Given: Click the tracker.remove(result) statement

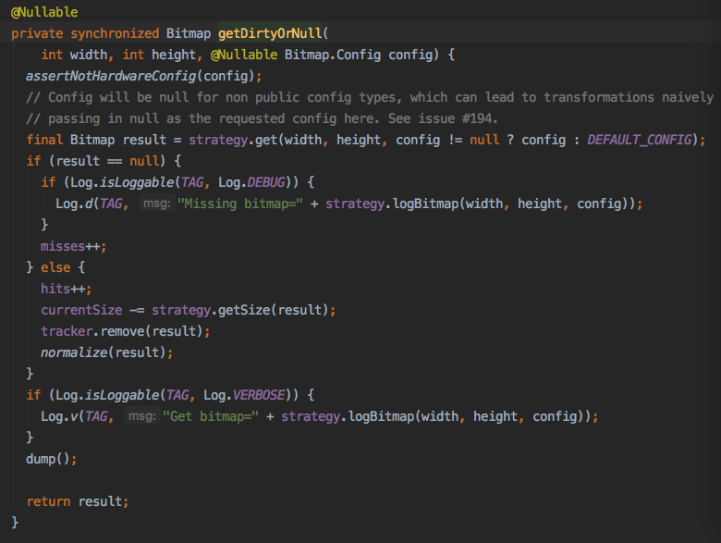Looking at the screenshot, I should point(125,331).
